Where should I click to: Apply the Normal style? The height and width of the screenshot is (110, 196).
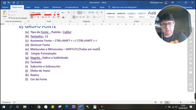tap(111, 15)
